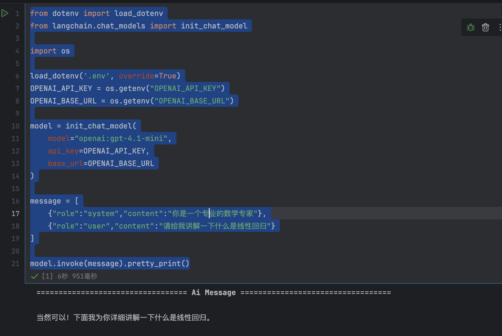Click the Ai Message output header
502x336 pixels.
[214, 293]
